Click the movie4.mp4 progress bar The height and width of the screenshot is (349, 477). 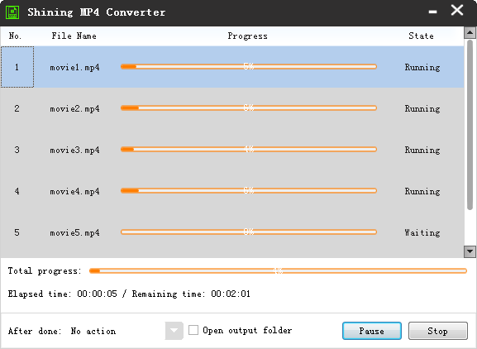[249, 191]
